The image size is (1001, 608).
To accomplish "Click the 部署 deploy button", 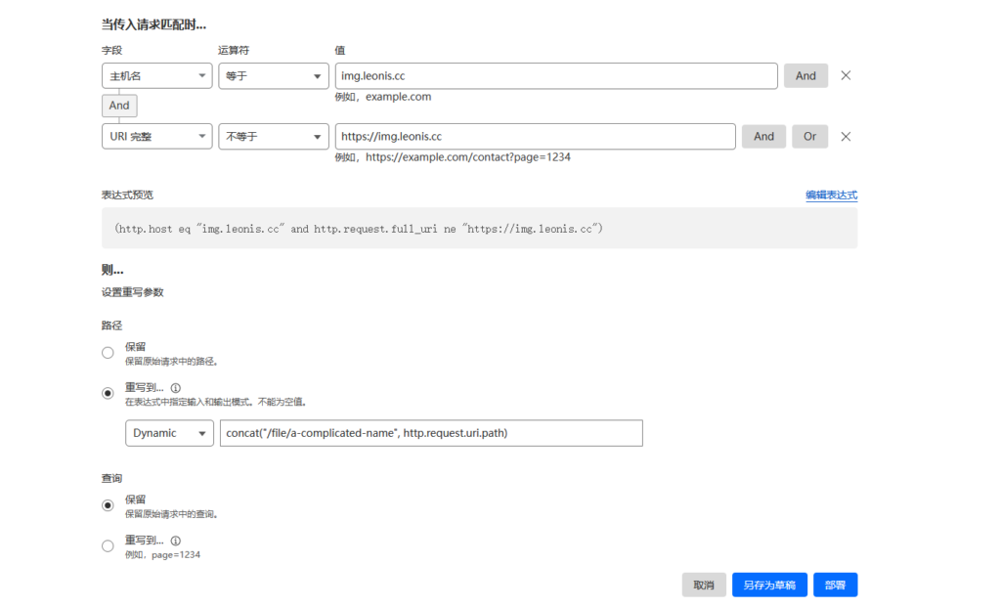I will coord(835,585).
